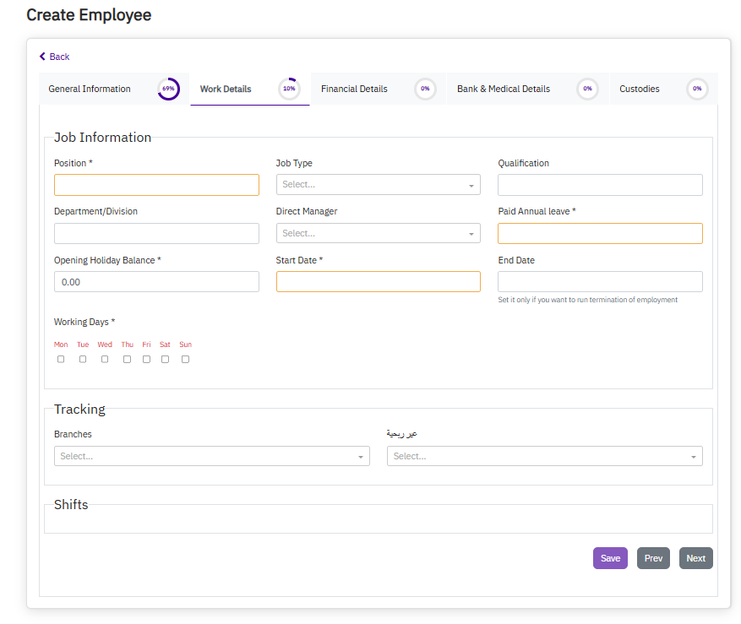Switch to the Financial Details tab
This screenshot has height=624, width=741.
tap(354, 89)
